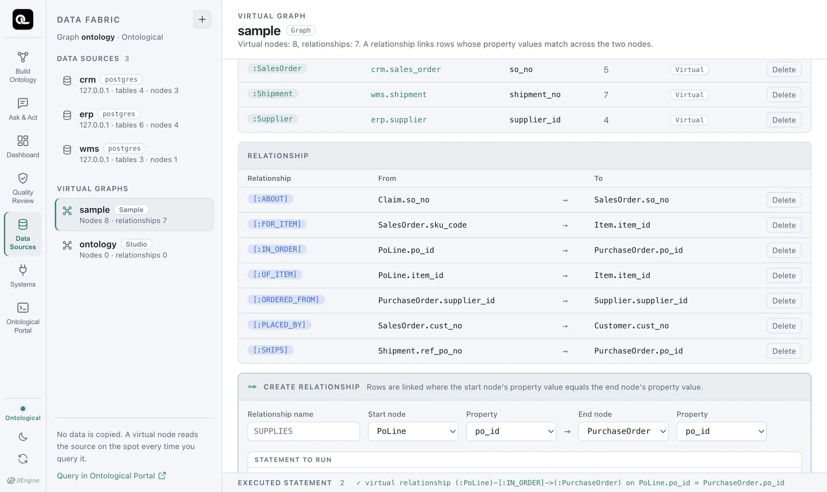Delete the [:SHIPS] relationship

click(784, 351)
